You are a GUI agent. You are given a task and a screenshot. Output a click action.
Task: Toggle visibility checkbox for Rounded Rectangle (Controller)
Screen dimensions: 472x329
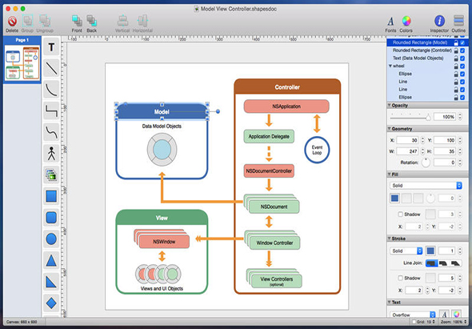(x=462, y=50)
